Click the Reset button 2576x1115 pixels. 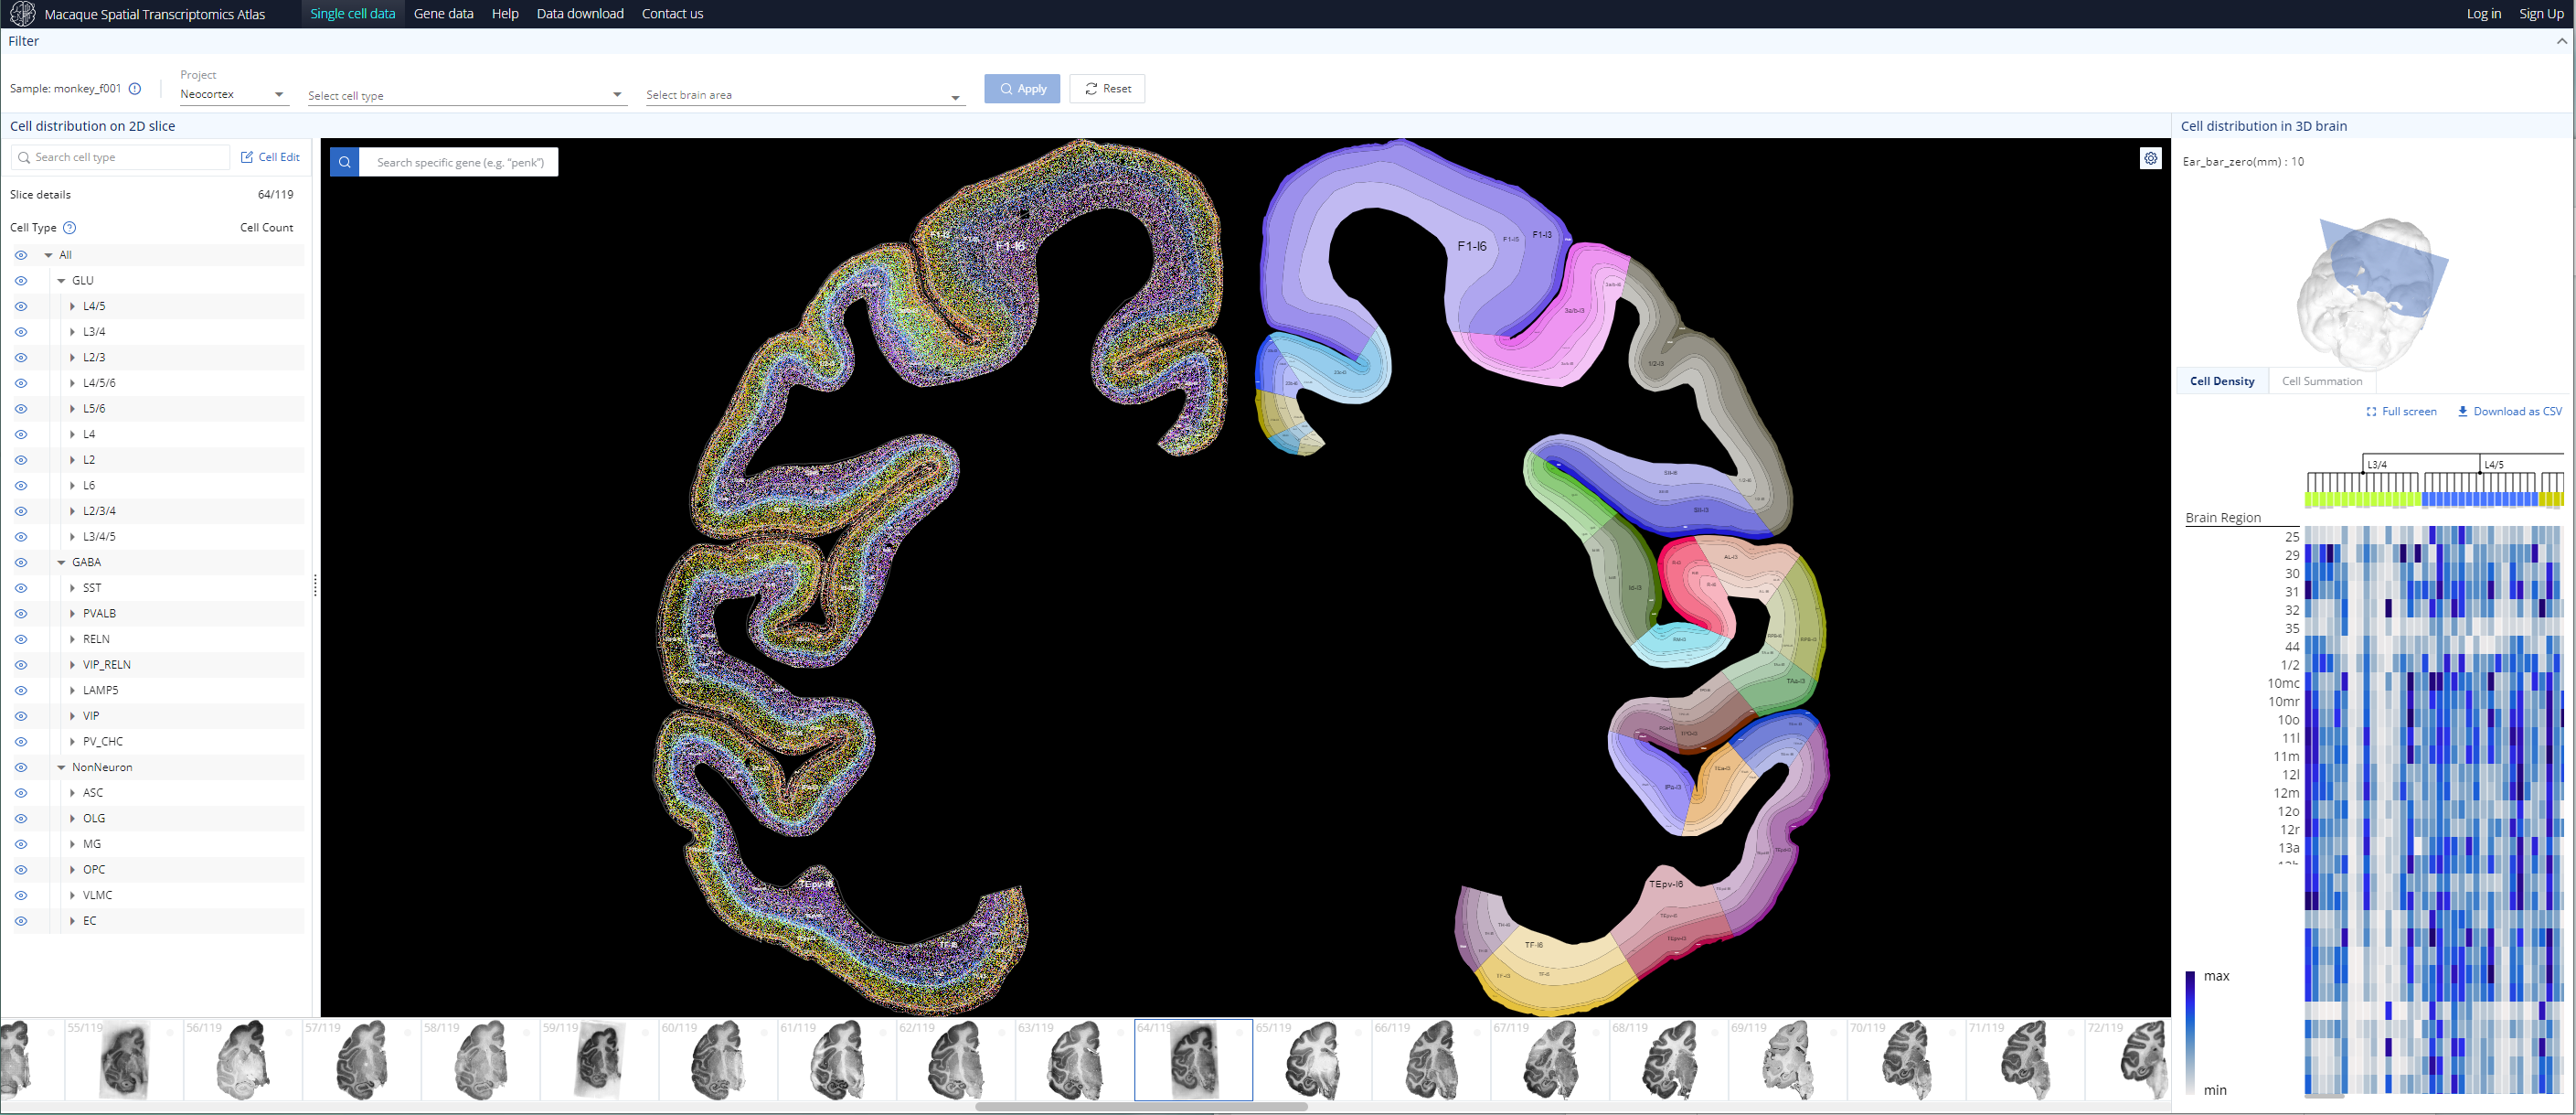click(x=1106, y=88)
